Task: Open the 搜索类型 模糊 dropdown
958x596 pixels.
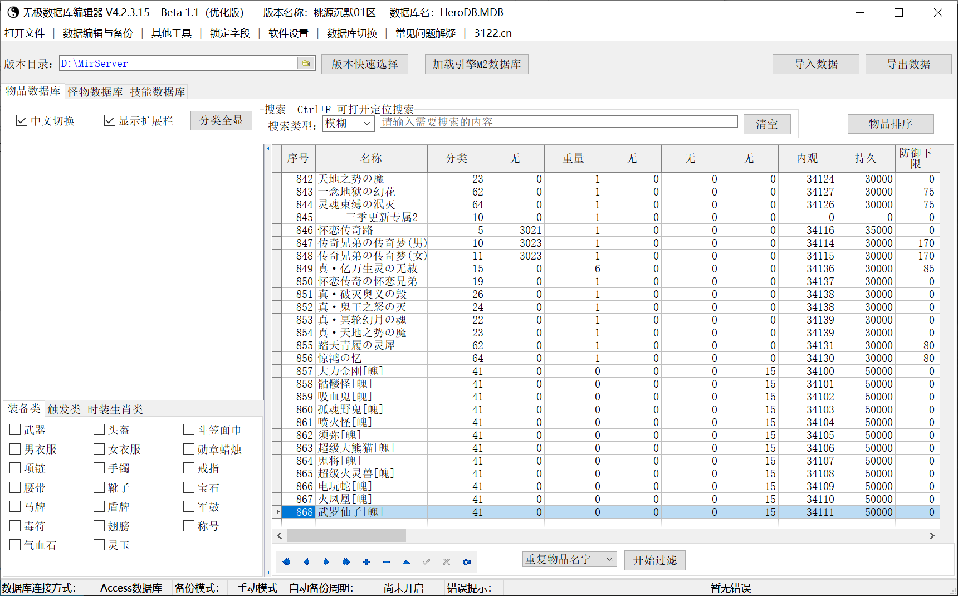Action: coord(349,124)
